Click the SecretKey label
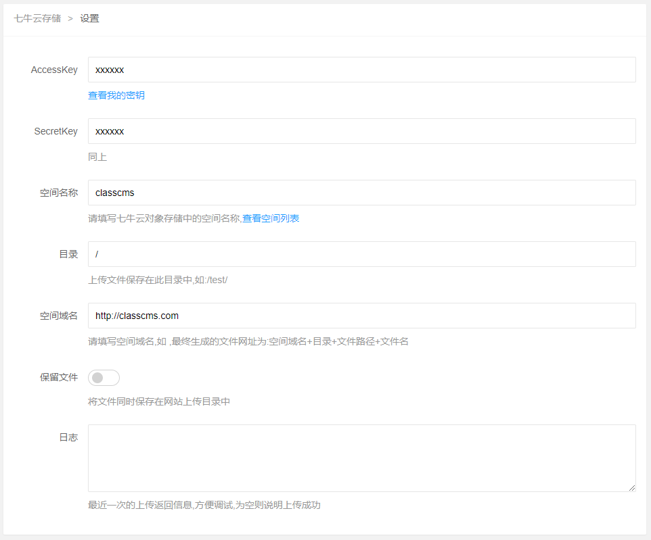Viewport: 651px width, 540px height. click(x=56, y=131)
